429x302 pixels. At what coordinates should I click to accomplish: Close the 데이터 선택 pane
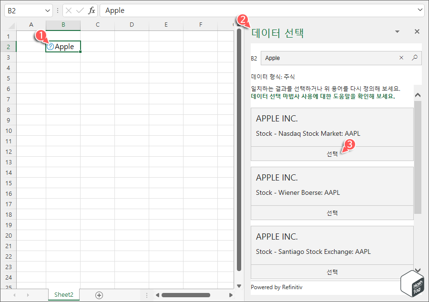(x=417, y=31)
